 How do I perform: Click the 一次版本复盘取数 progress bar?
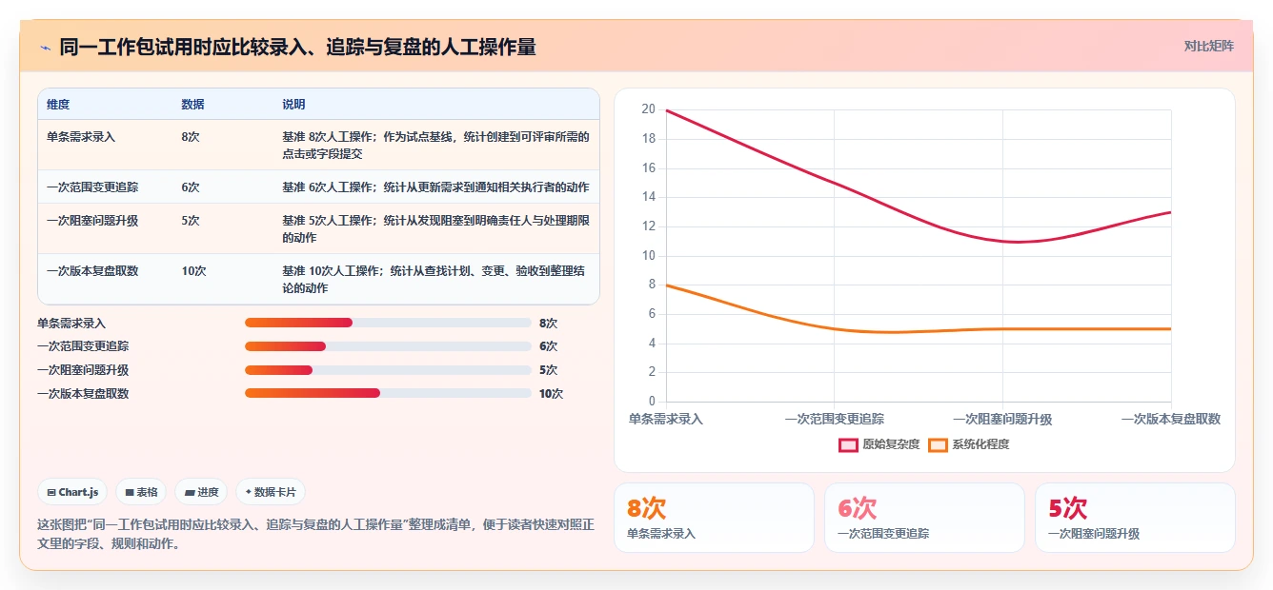point(388,393)
